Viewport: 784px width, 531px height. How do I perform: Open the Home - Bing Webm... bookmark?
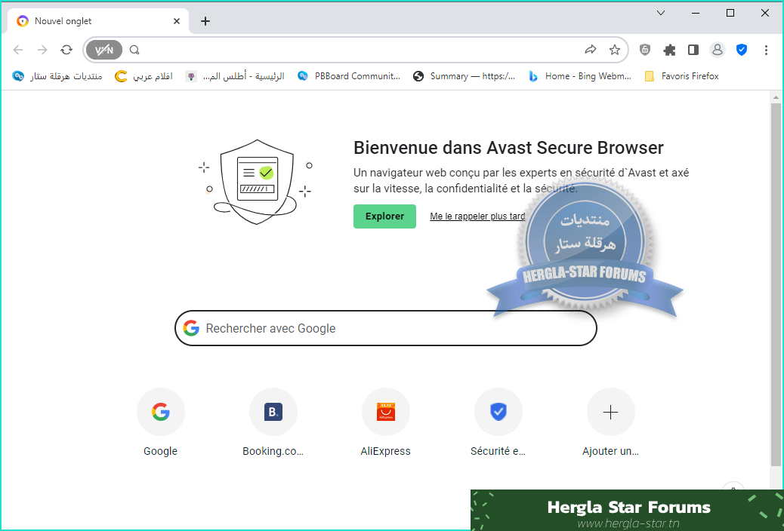[580, 76]
